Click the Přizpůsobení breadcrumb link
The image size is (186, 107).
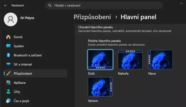92,17
